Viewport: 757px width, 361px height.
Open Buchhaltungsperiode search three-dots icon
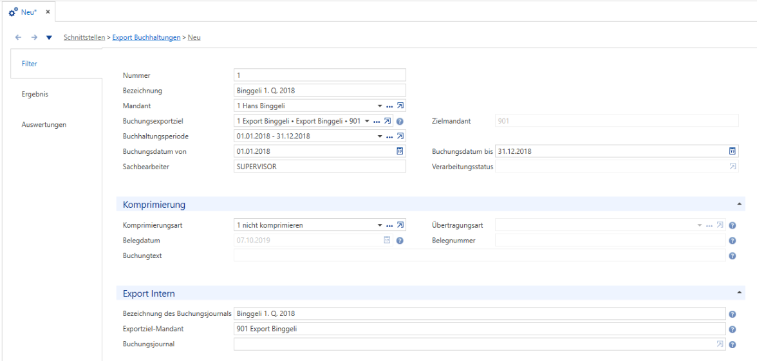click(389, 136)
